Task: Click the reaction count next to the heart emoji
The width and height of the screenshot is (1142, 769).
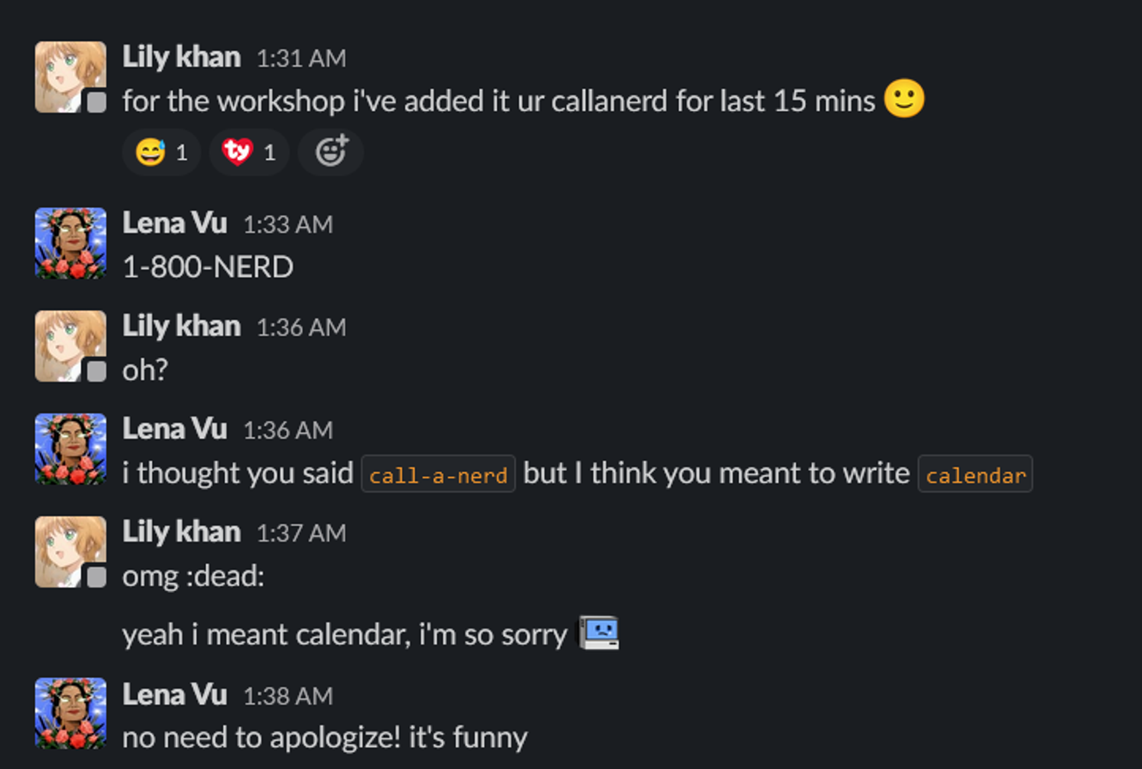Action: coord(271,152)
